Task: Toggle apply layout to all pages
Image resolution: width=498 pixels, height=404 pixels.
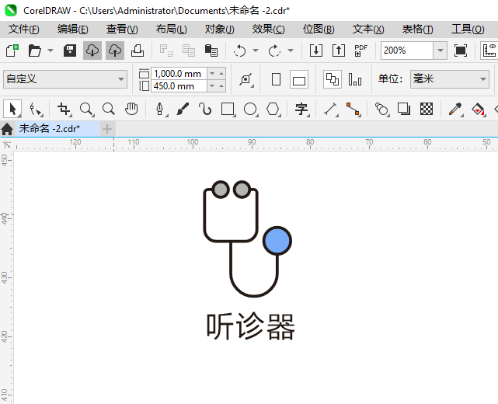Action: pyautogui.click(x=333, y=79)
